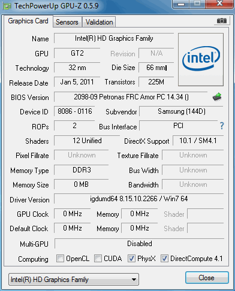Click the empty Shader field in GPU Clock row
The height and width of the screenshot is (291, 235).
206,214
